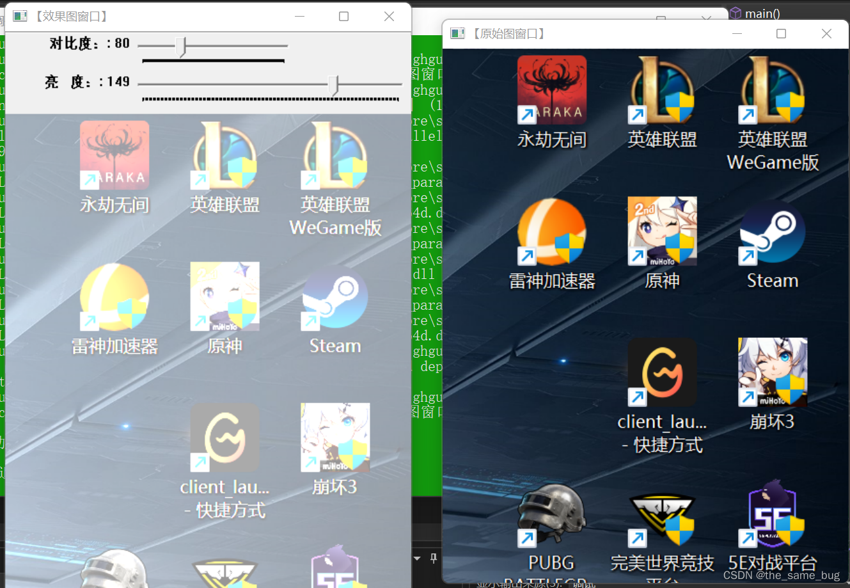
Task: Minimize the 原始图窗口 window
Action: pyautogui.click(x=737, y=33)
